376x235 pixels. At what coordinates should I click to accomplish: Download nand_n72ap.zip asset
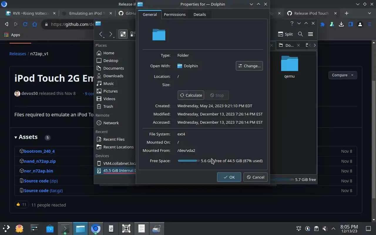point(40,161)
